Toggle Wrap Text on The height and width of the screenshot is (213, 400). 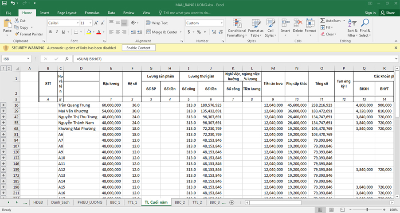coord(157,23)
